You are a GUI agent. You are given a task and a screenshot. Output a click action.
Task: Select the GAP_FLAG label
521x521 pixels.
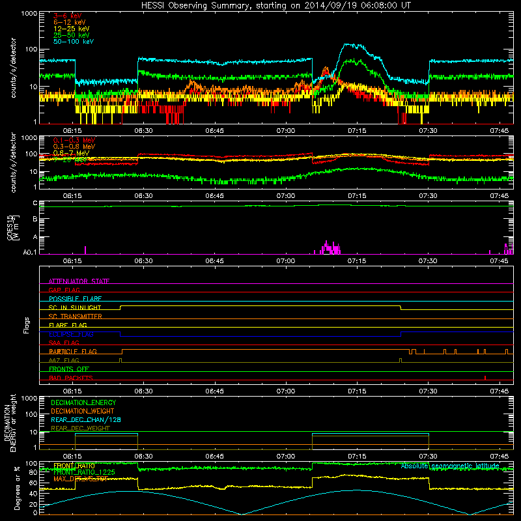(64, 290)
